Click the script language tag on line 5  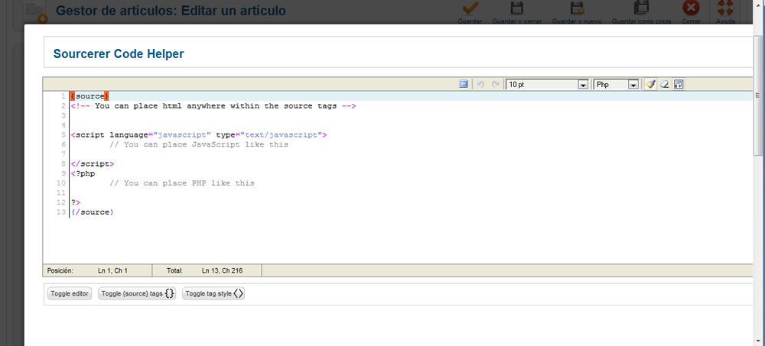point(199,135)
